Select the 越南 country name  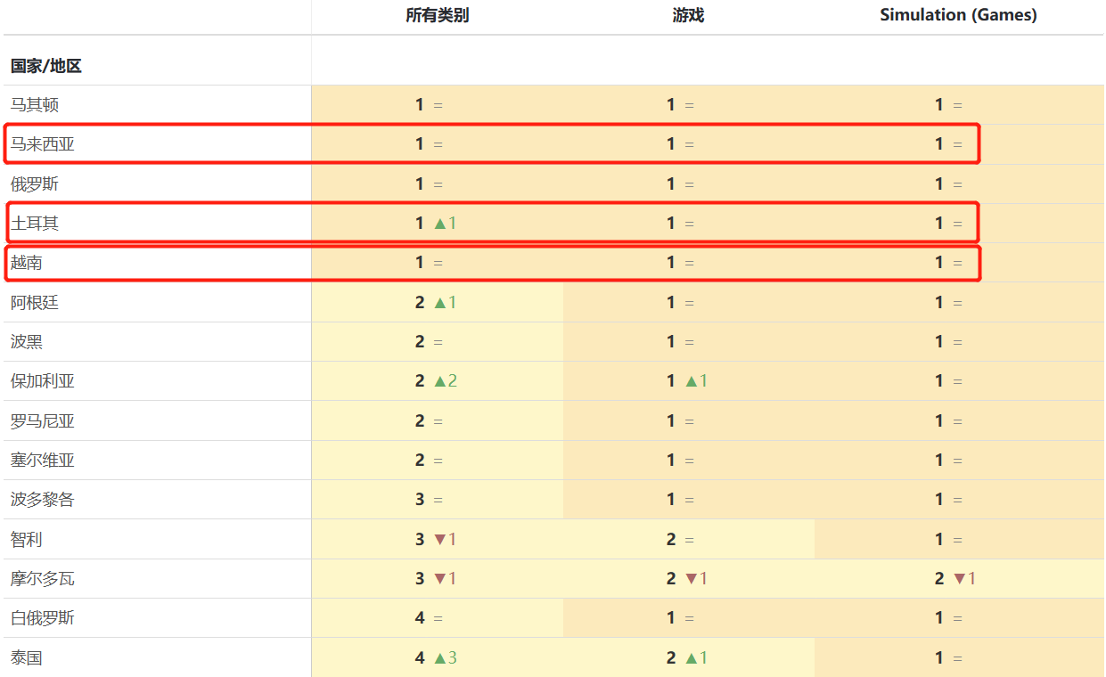[27, 263]
